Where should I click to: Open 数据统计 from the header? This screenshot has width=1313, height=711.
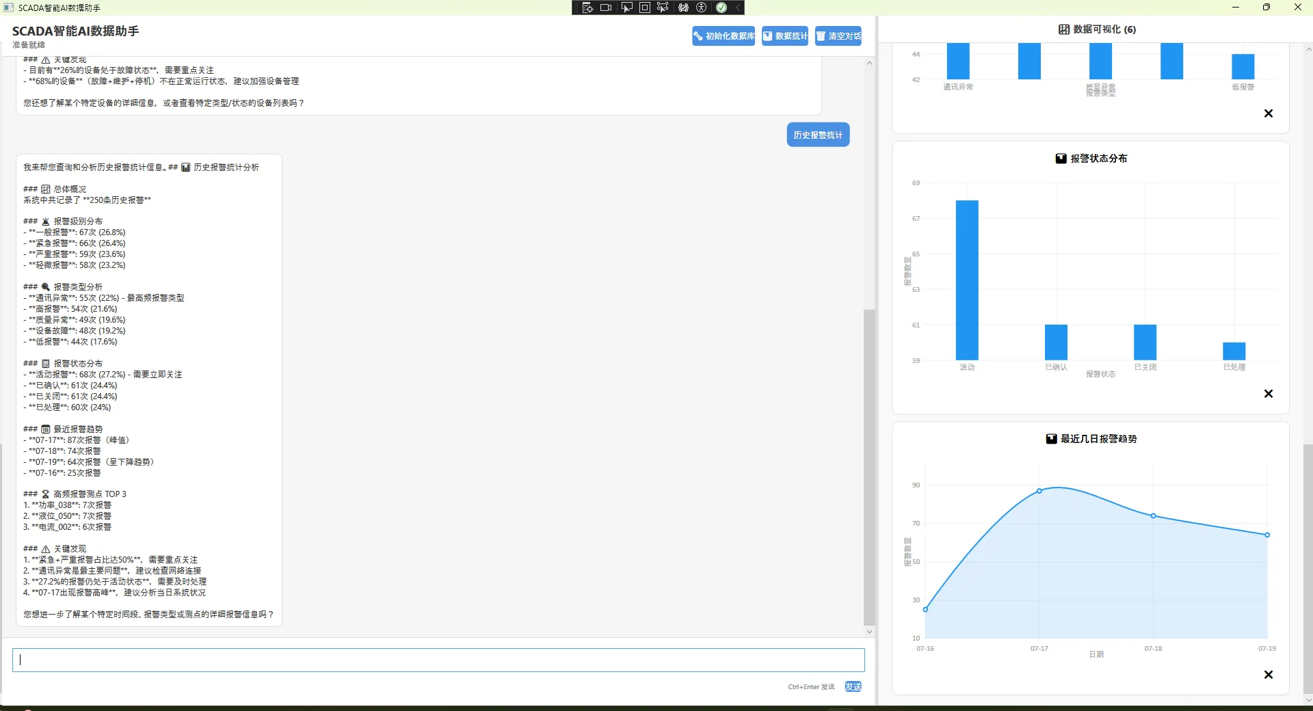tap(785, 36)
